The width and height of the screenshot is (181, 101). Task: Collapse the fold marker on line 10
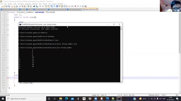(x=8, y=35)
